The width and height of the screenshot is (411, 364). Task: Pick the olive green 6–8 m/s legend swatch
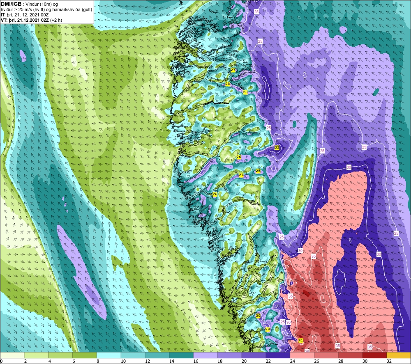85,355
